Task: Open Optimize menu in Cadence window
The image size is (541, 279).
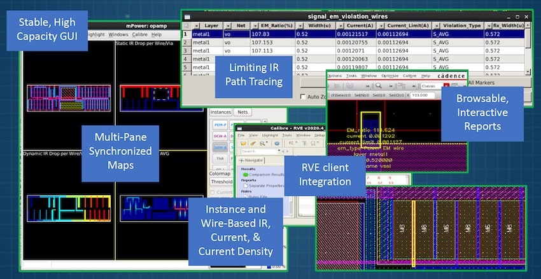Action: 390,76
